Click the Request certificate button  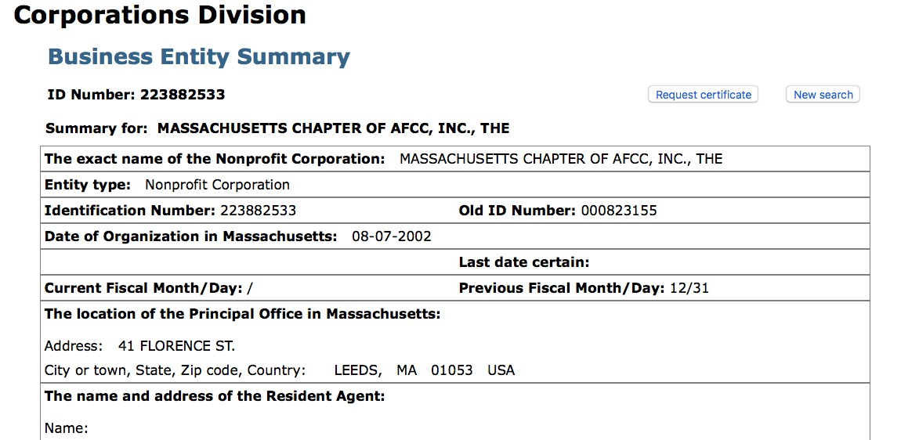pyautogui.click(x=704, y=95)
